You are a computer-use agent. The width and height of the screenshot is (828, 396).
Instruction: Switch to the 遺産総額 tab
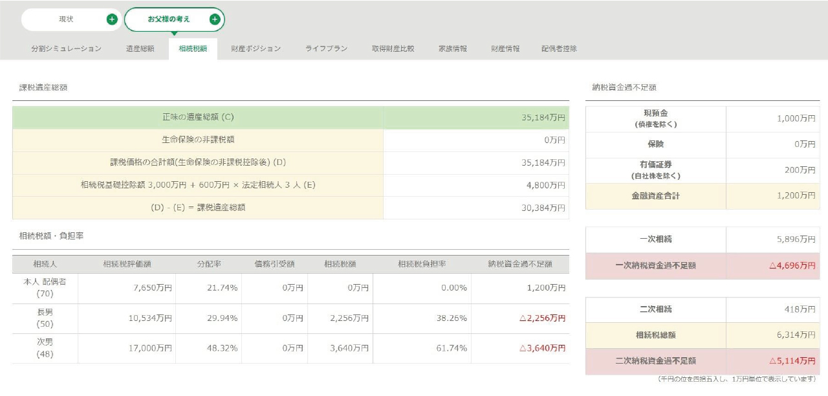click(140, 49)
